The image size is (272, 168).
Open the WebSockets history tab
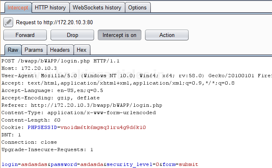97,7
